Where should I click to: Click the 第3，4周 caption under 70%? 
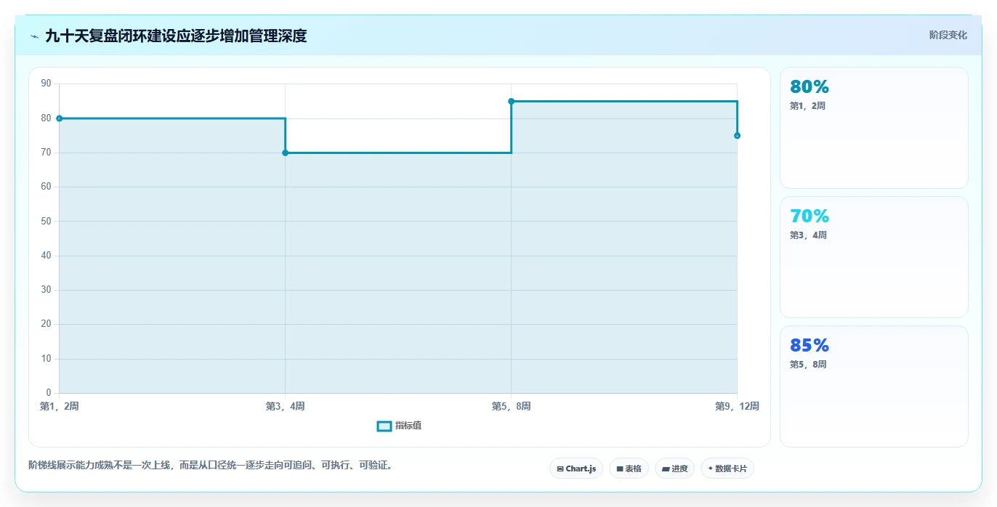click(808, 235)
